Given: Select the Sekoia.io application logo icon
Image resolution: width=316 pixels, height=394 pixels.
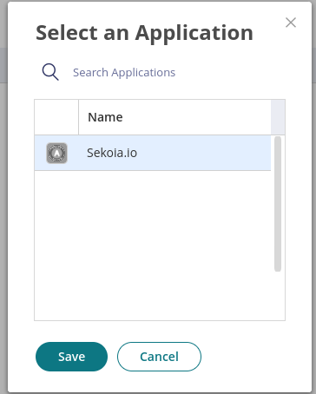Looking at the screenshot, I should [x=57, y=153].
